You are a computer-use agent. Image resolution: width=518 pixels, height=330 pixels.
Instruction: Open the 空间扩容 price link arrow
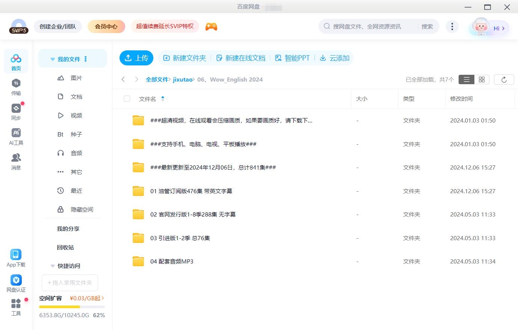click(103, 298)
